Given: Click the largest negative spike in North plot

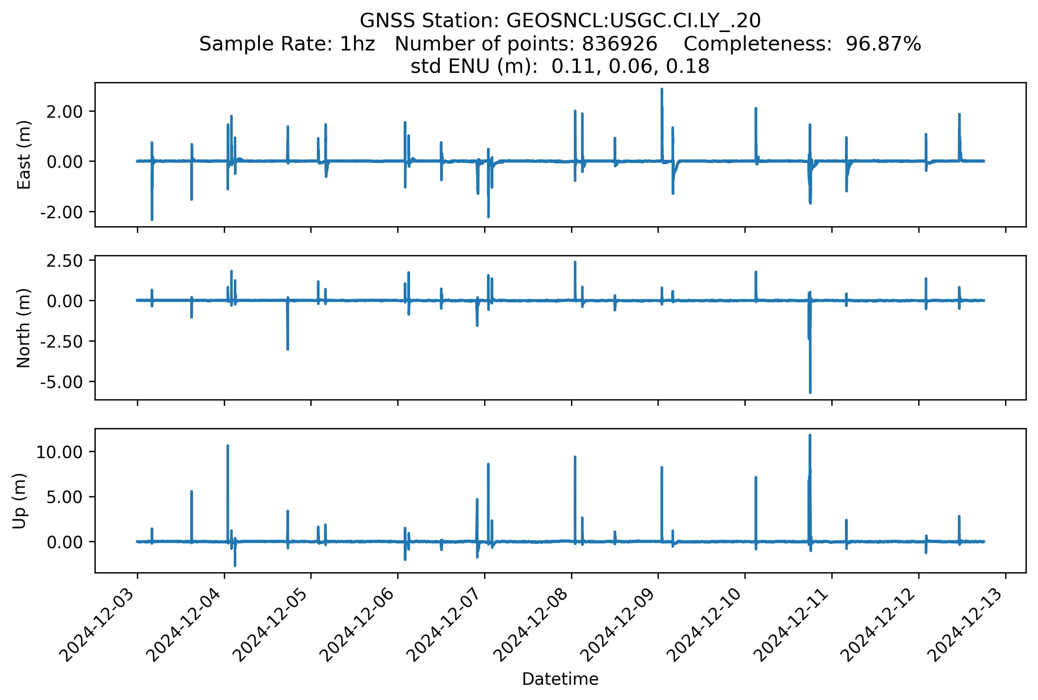Looking at the screenshot, I should pyautogui.click(x=810, y=389).
